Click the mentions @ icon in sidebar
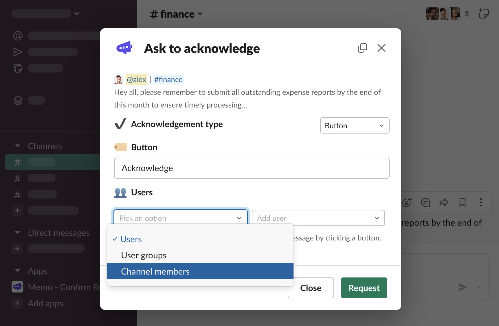This screenshot has height=326, width=499. (x=18, y=36)
